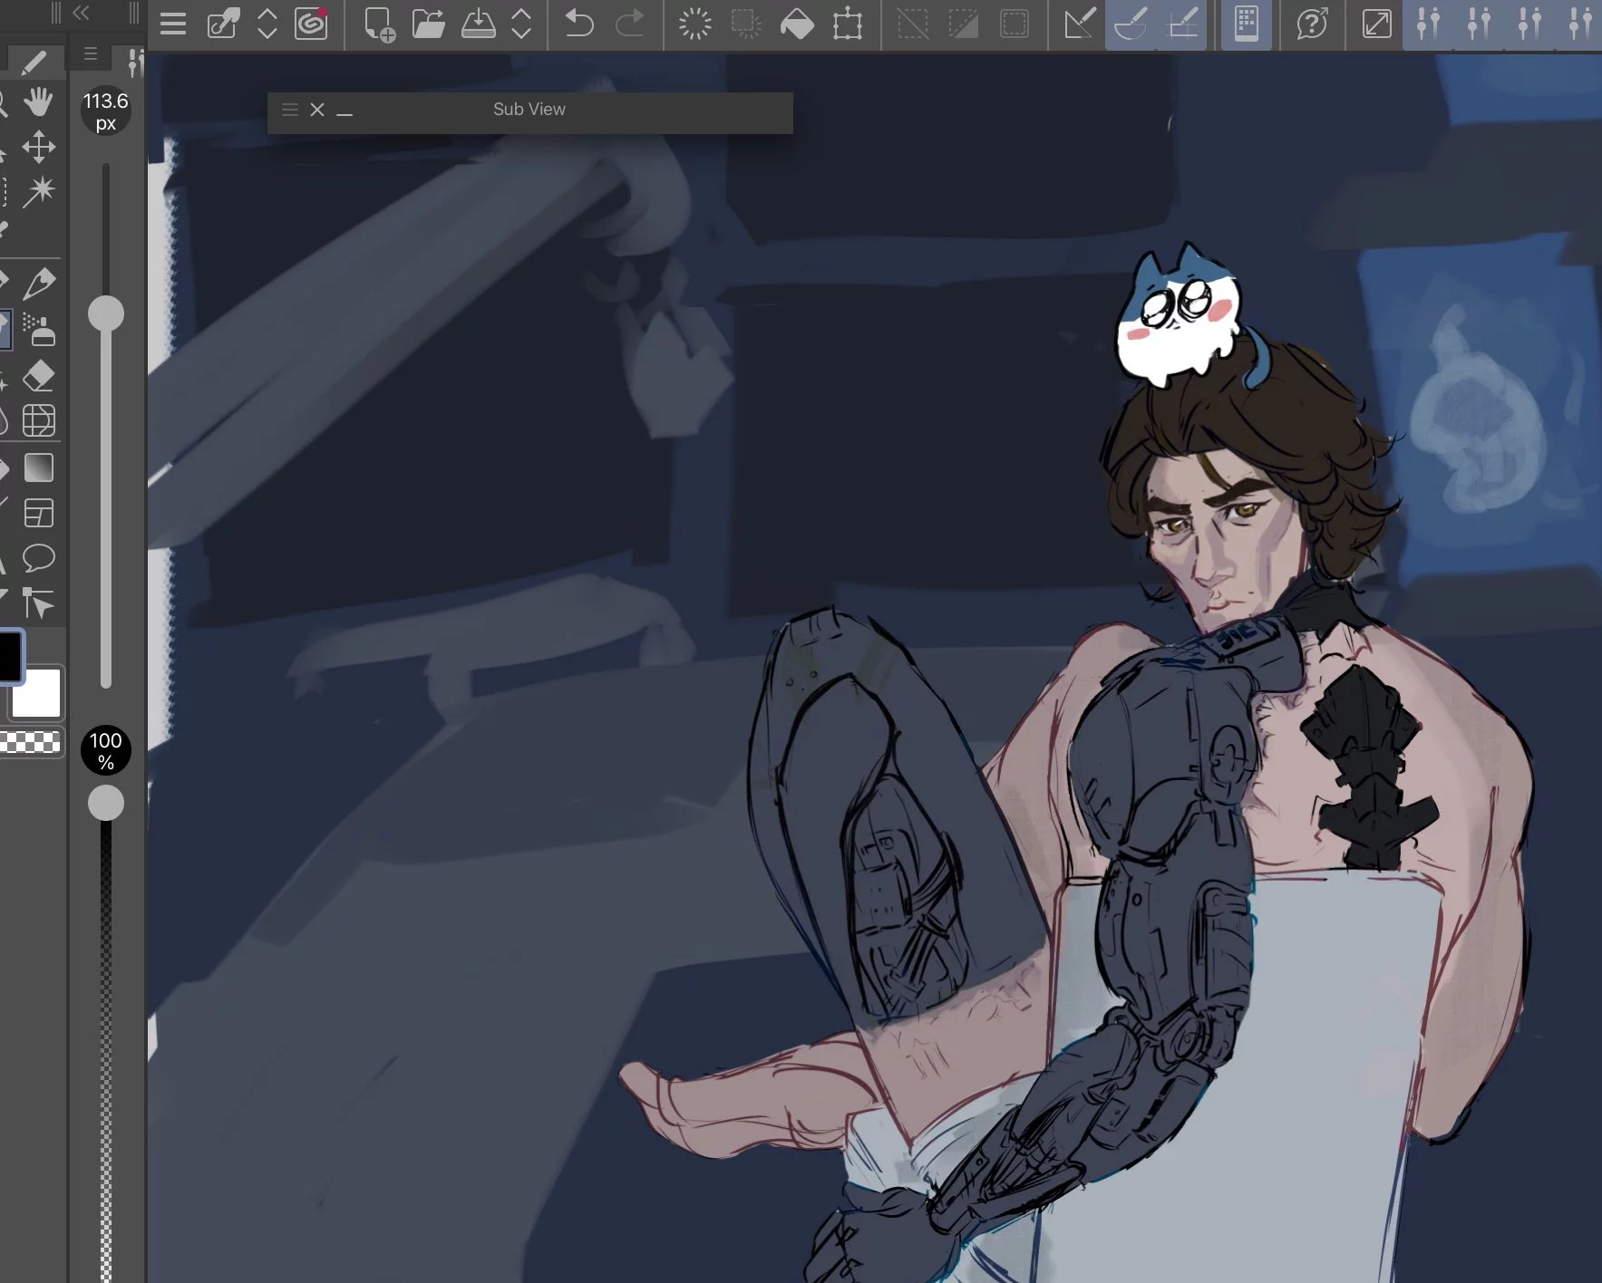This screenshot has height=1283, width=1602.
Task: Save the file with download-tray icon
Action: click(478, 24)
